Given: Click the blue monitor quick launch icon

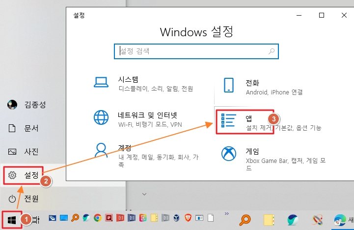Looking at the screenshot, I should coord(64,218).
